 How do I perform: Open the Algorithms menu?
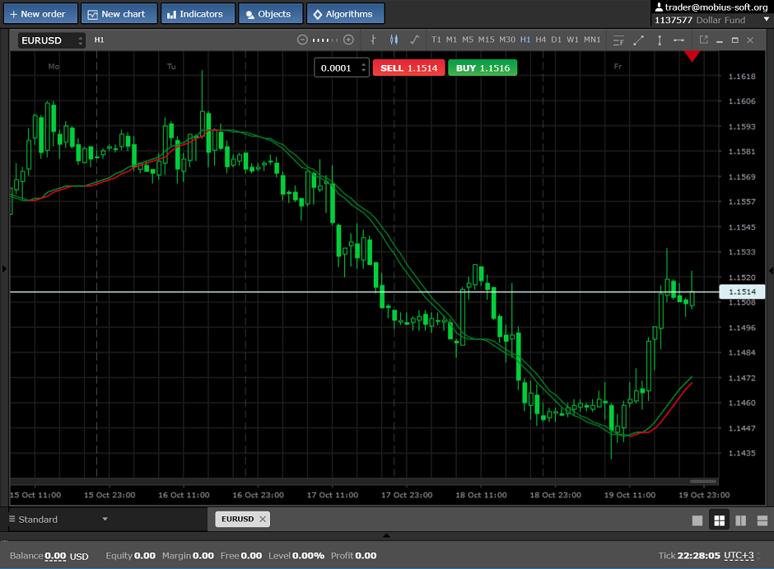(x=345, y=14)
